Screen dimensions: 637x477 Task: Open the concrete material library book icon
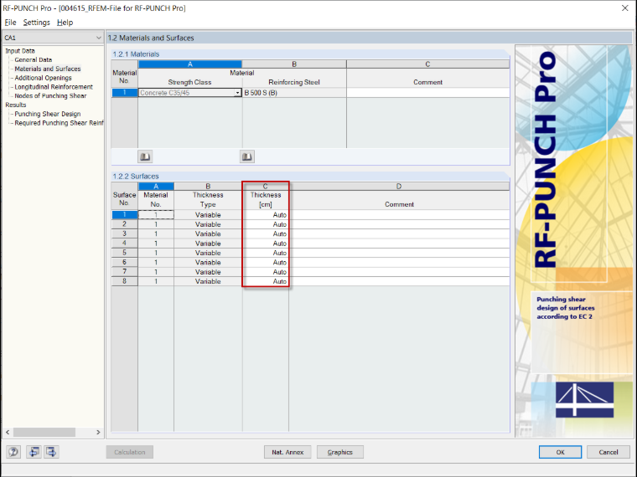(x=145, y=156)
